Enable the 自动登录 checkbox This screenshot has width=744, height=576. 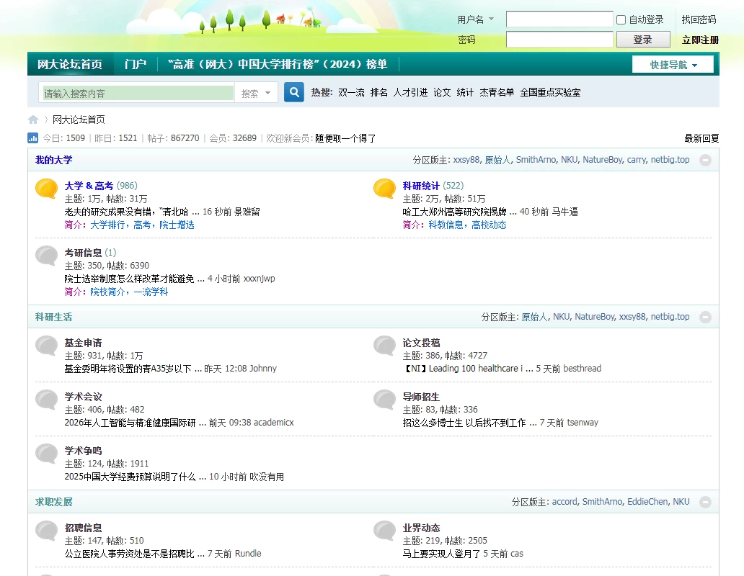coord(621,20)
